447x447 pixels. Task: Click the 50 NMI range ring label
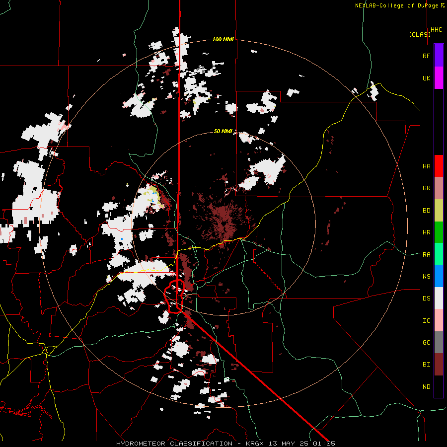223,131
